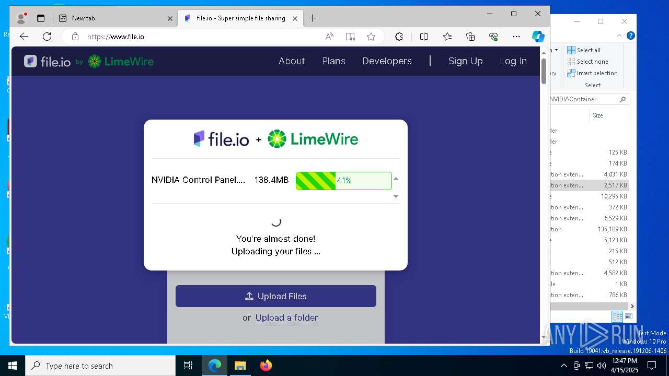Select the 2,517 KB file row
The height and width of the screenshot is (376, 669).
(589, 185)
